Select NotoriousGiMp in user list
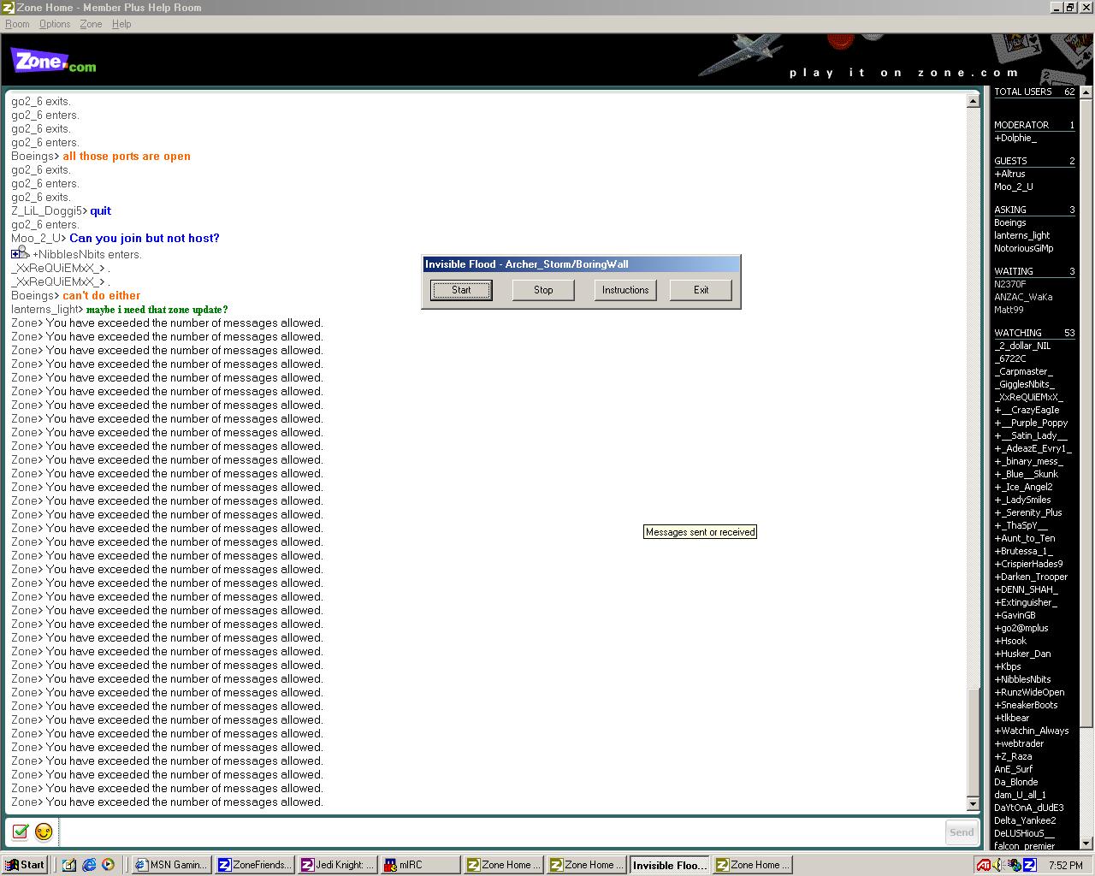 coord(1024,248)
